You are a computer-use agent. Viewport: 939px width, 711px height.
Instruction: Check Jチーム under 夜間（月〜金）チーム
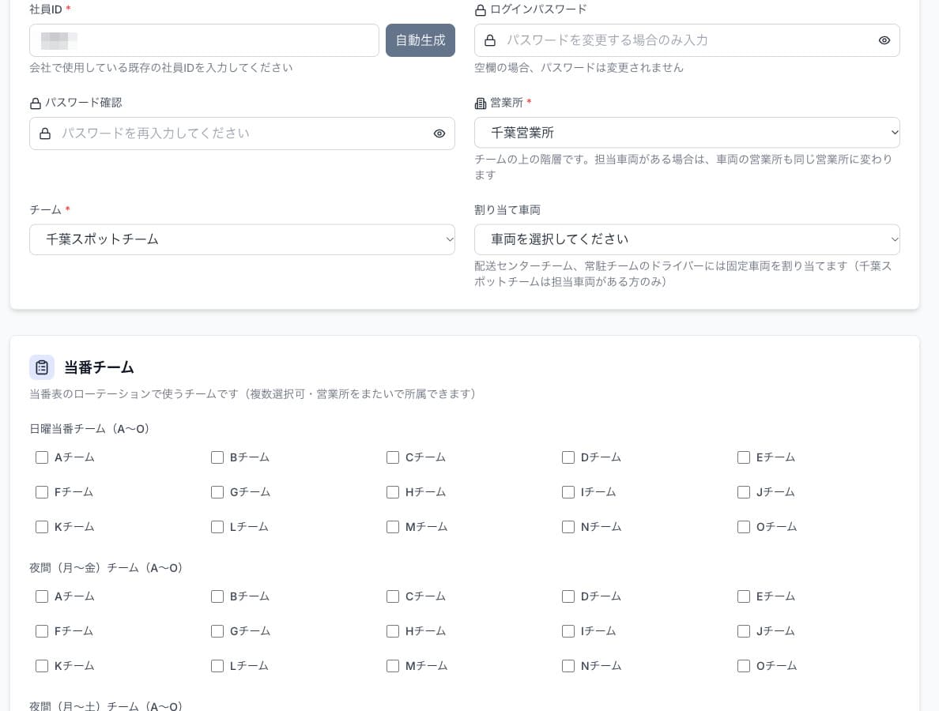coord(744,630)
